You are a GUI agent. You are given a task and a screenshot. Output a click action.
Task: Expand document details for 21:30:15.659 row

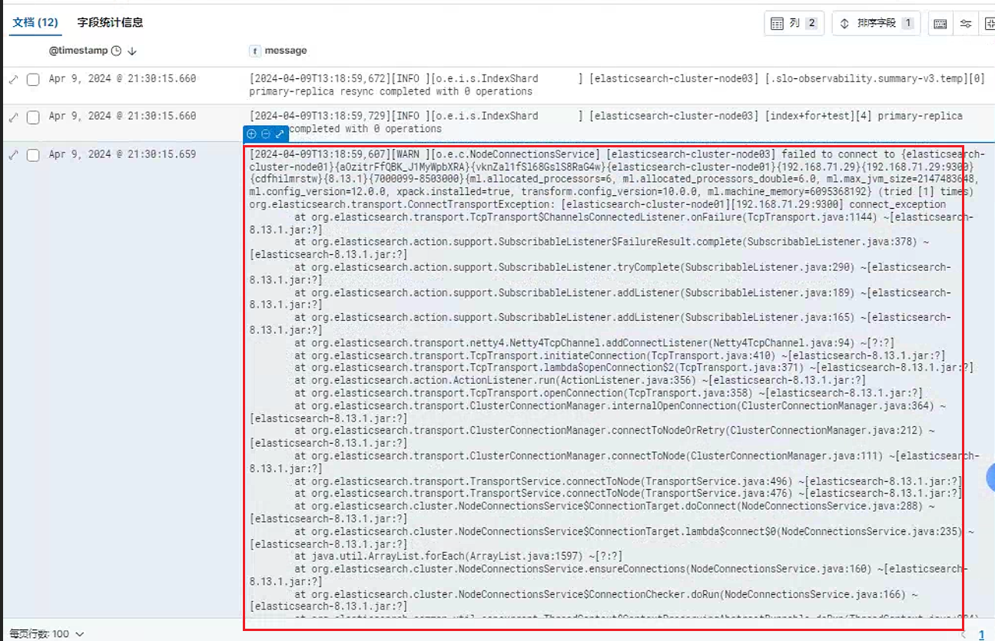pyautogui.click(x=13, y=155)
